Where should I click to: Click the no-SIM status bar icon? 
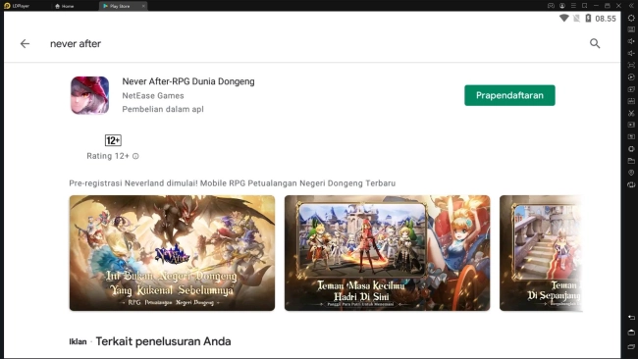click(x=576, y=19)
